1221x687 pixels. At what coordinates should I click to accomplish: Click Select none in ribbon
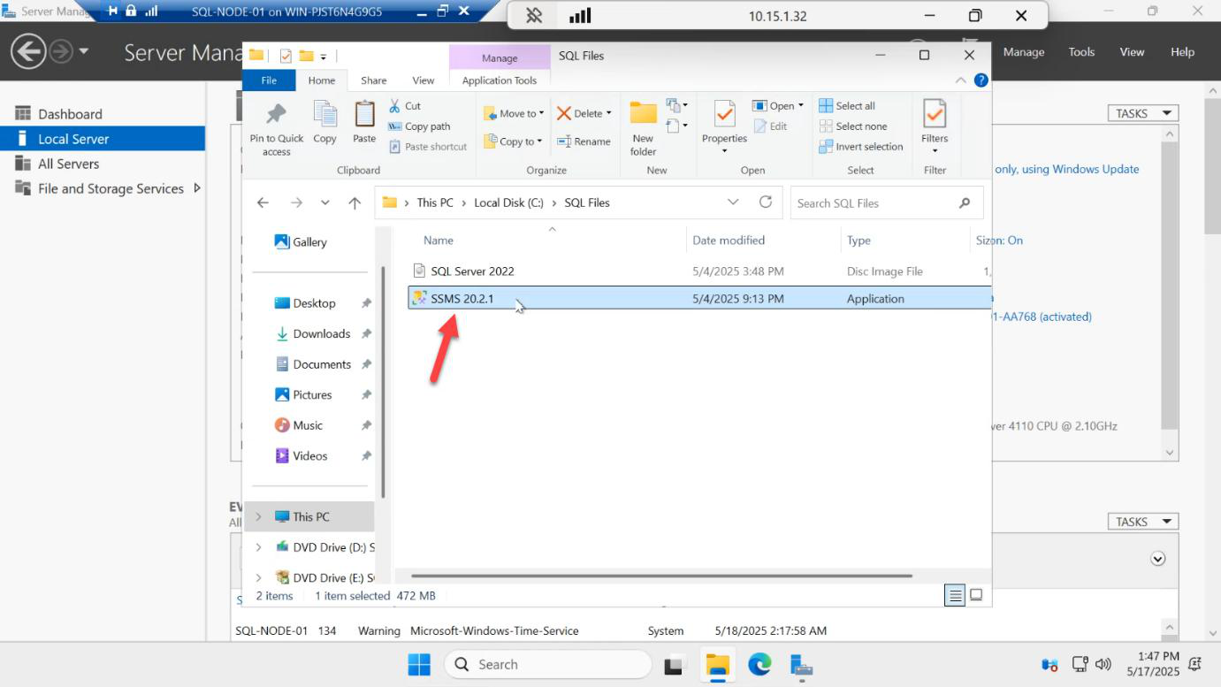click(853, 126)
